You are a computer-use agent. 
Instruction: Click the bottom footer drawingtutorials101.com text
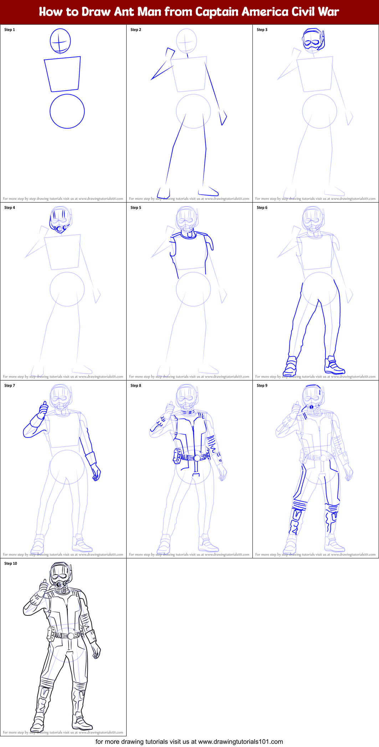pos(189,742)
